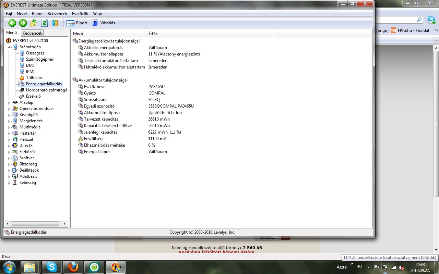Screen dimensions: 439x274
Task: Expand the Hálózat node
Action: pos(10,139)
